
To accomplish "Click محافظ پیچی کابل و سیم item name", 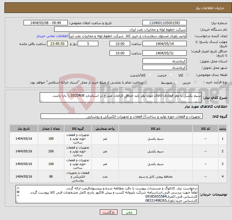I will [155, 176].
